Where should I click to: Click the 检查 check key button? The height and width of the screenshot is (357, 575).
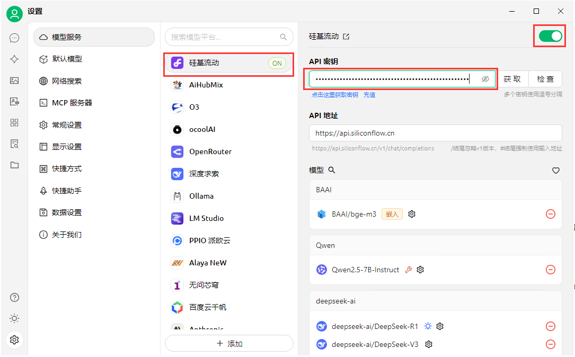(545, 79)
